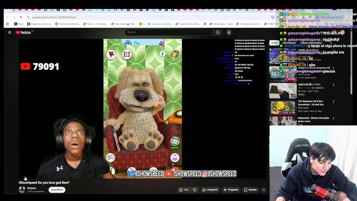Open 'Luvvoice: Convierte...' bookmark

pos(160,24)
